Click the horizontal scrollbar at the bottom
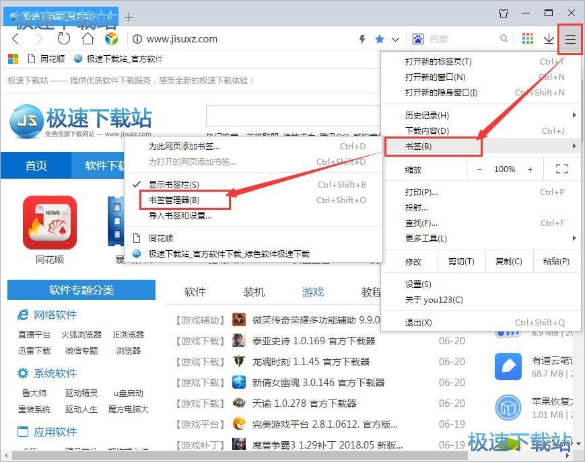The image size is (585, 462). (x=240, y=456)
